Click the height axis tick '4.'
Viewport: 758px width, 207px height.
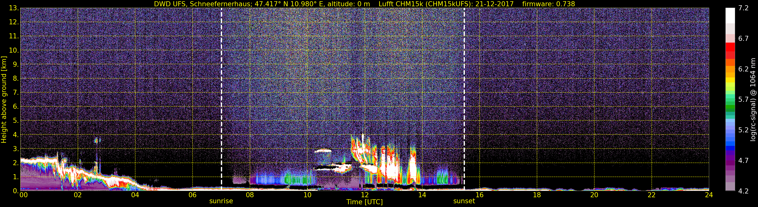15,135
